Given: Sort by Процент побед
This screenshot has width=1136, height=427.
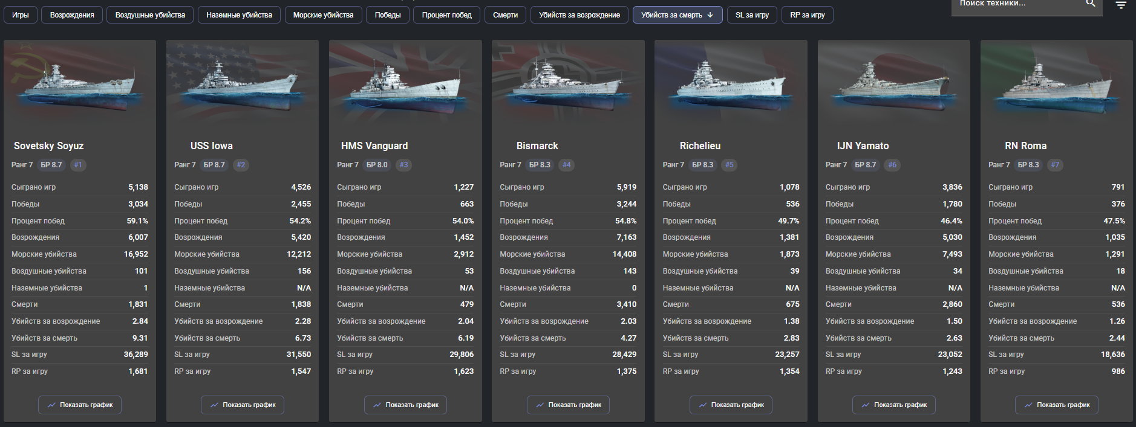Looking at the screenshot, I should pyautogui.click(x=446, y=15).
